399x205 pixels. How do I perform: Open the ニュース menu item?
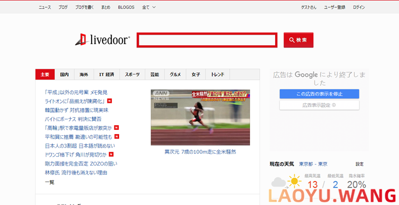click(45, 7)
